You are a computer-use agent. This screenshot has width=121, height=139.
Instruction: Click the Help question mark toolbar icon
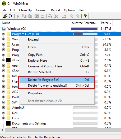click(x=85, y=16)
